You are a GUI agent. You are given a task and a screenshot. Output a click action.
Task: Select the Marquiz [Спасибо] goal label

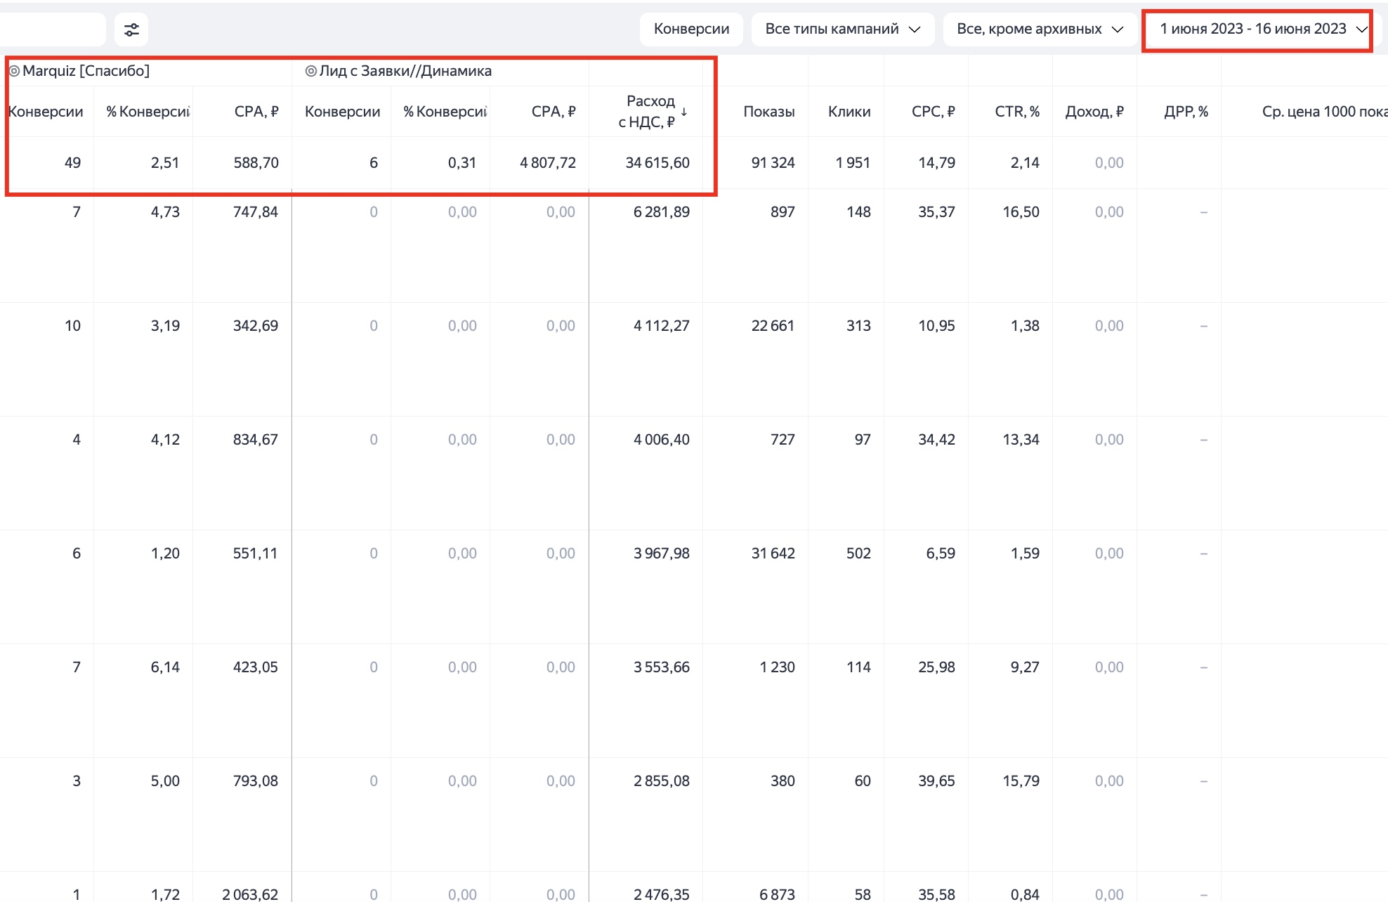click(x=86, y=71)
